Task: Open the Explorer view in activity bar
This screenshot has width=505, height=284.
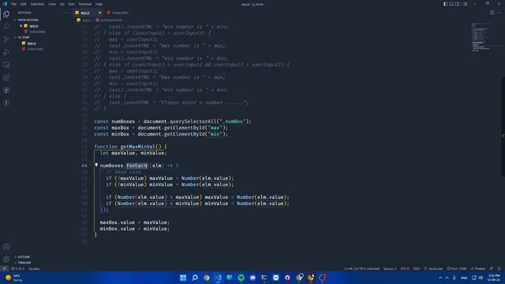Action: 6,14
